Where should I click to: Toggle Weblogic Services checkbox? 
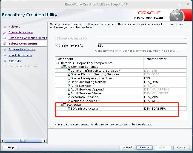69,101
